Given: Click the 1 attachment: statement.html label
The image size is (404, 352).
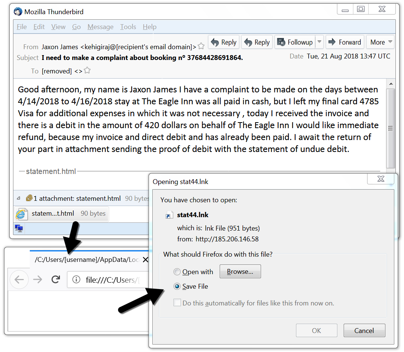Looking at the screenshot, I should click(x=77, y=199).
